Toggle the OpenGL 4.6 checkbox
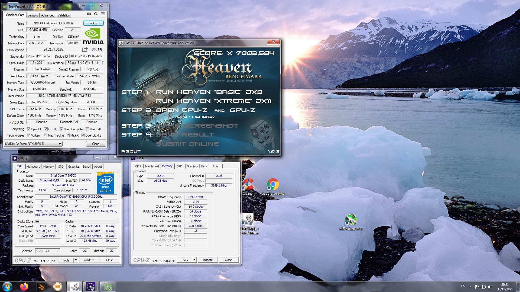Viewport: 520px width, 292px height. [83, 135]
